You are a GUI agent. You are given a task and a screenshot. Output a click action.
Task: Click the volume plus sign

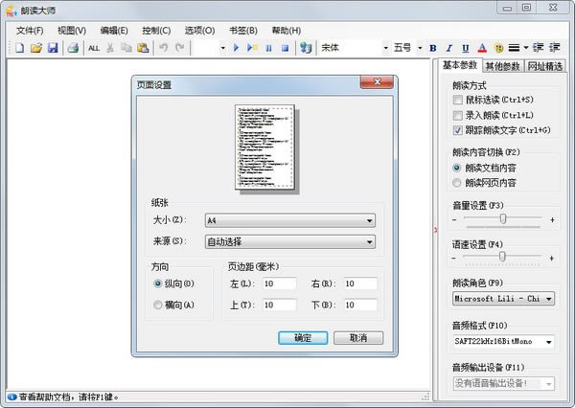coord(552,220)
